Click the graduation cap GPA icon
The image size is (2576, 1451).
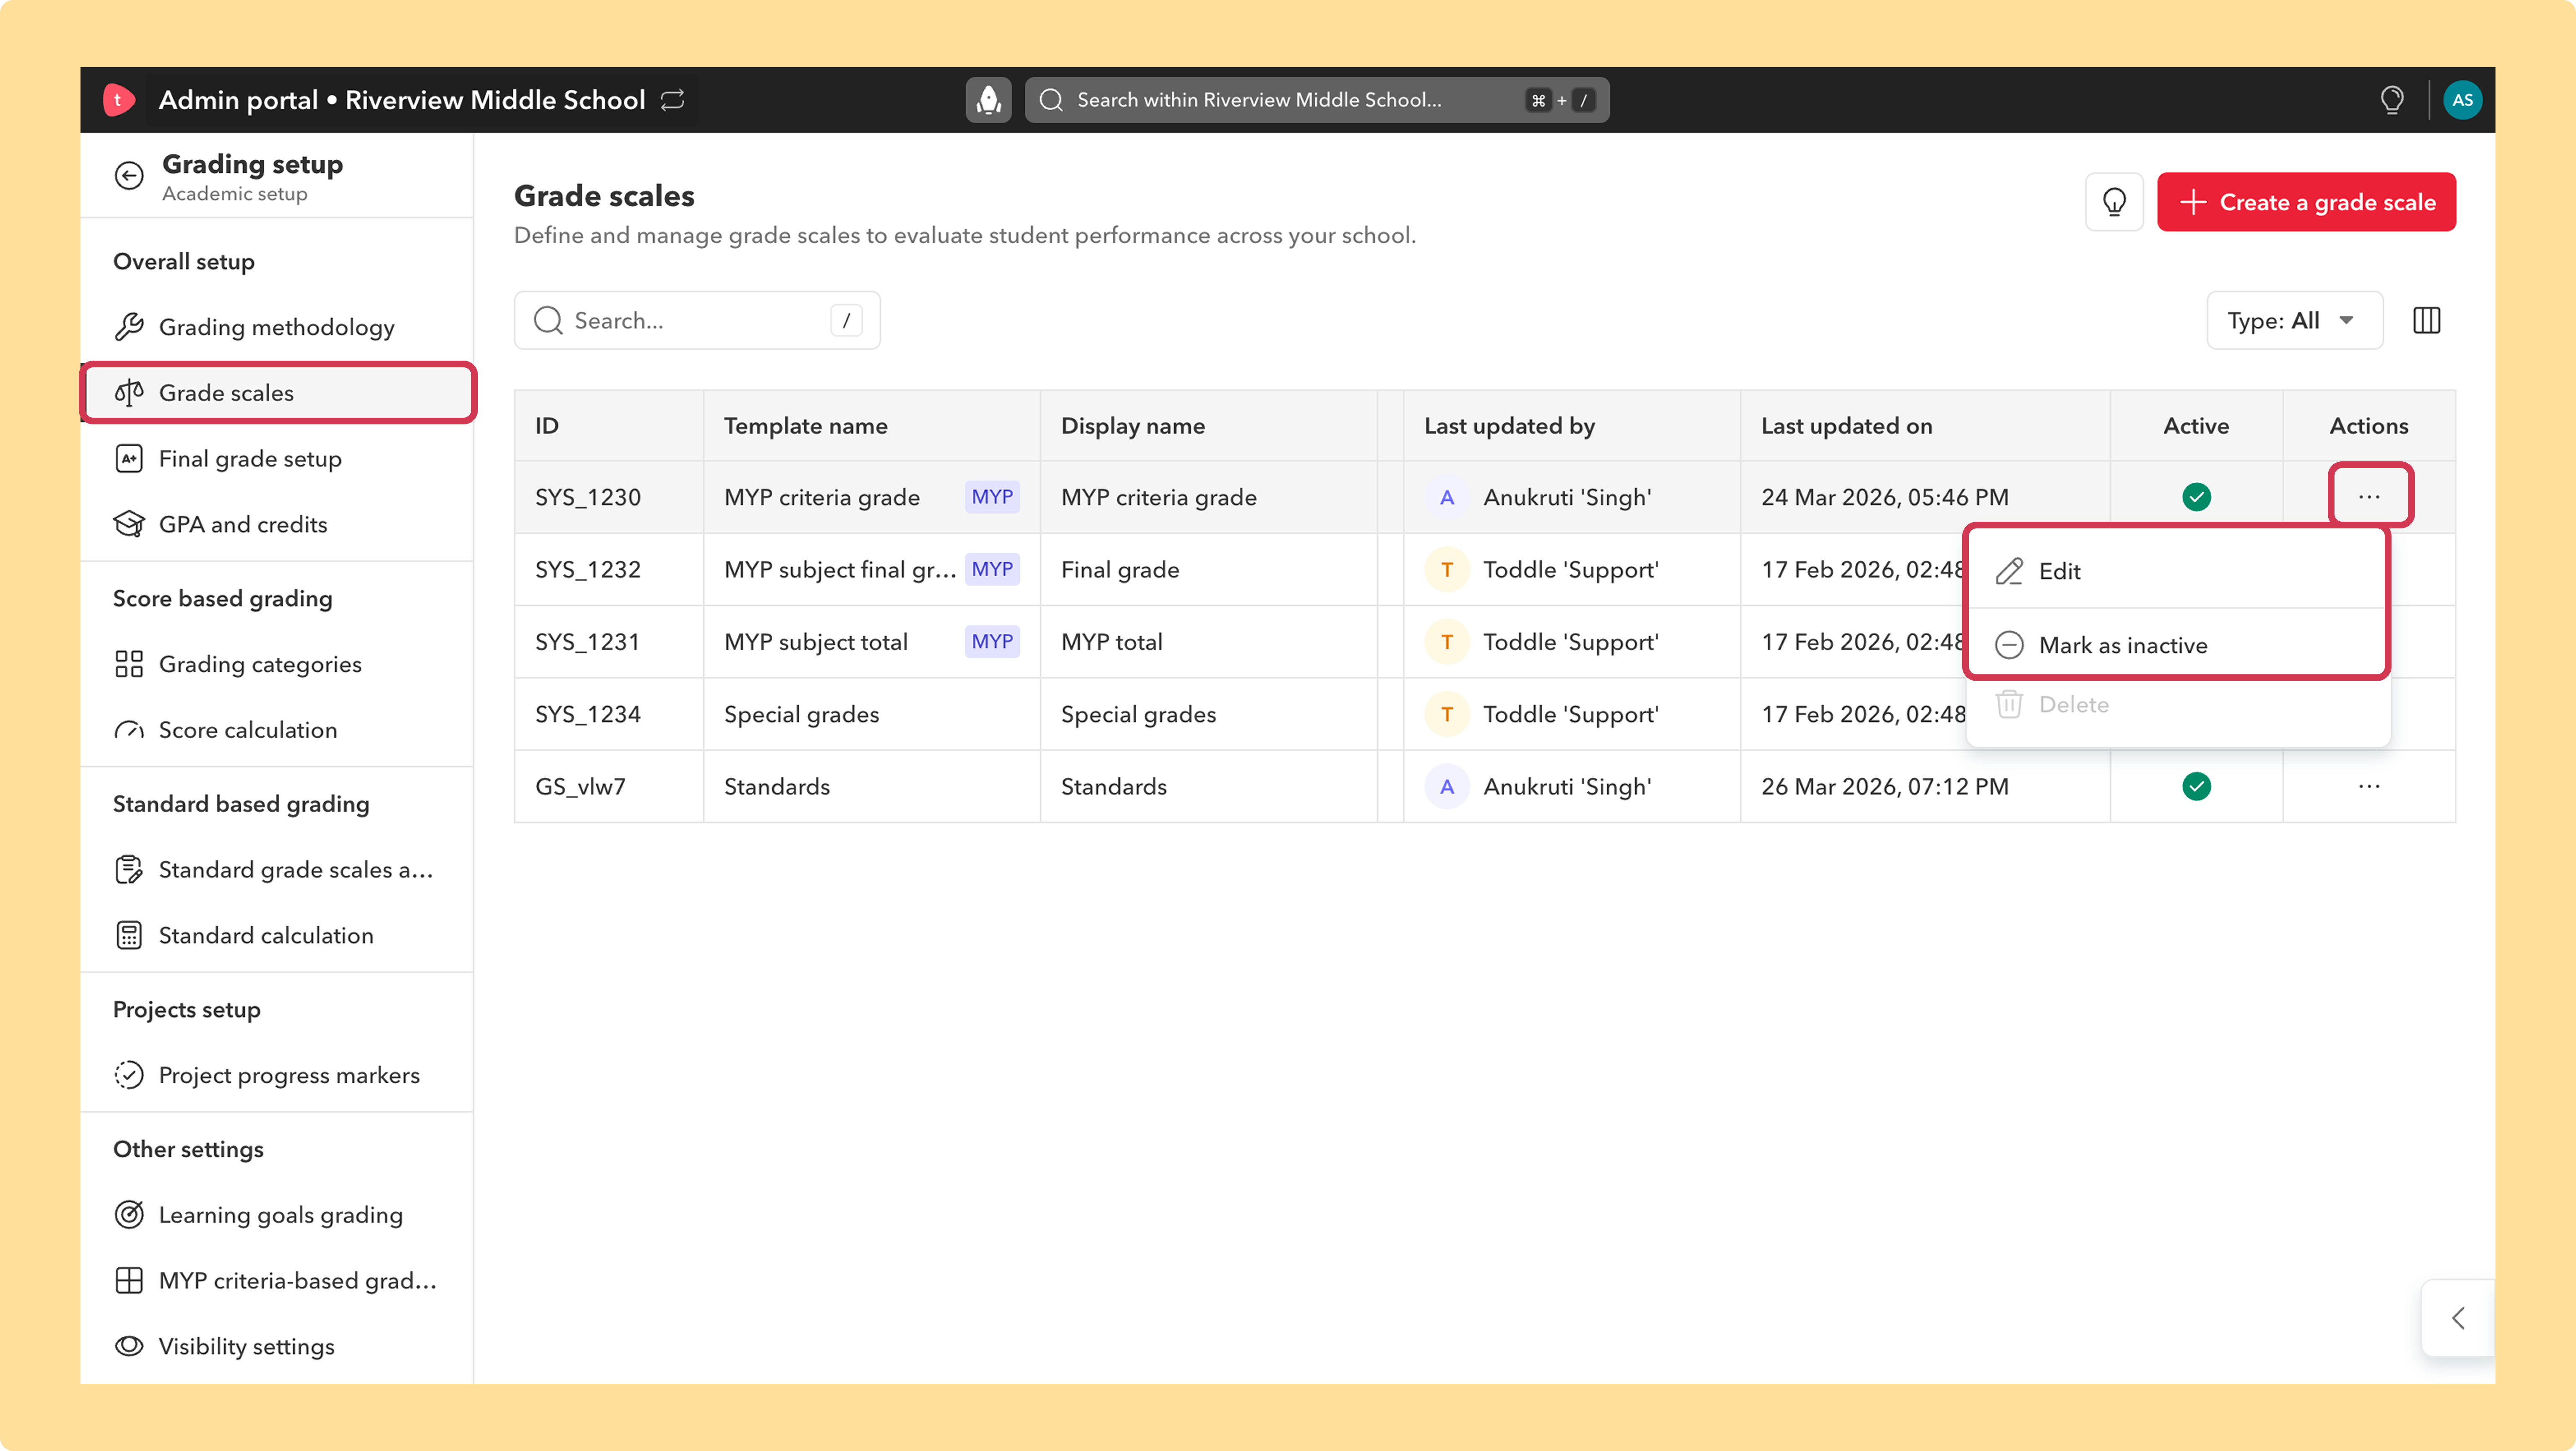pos(129,524)
